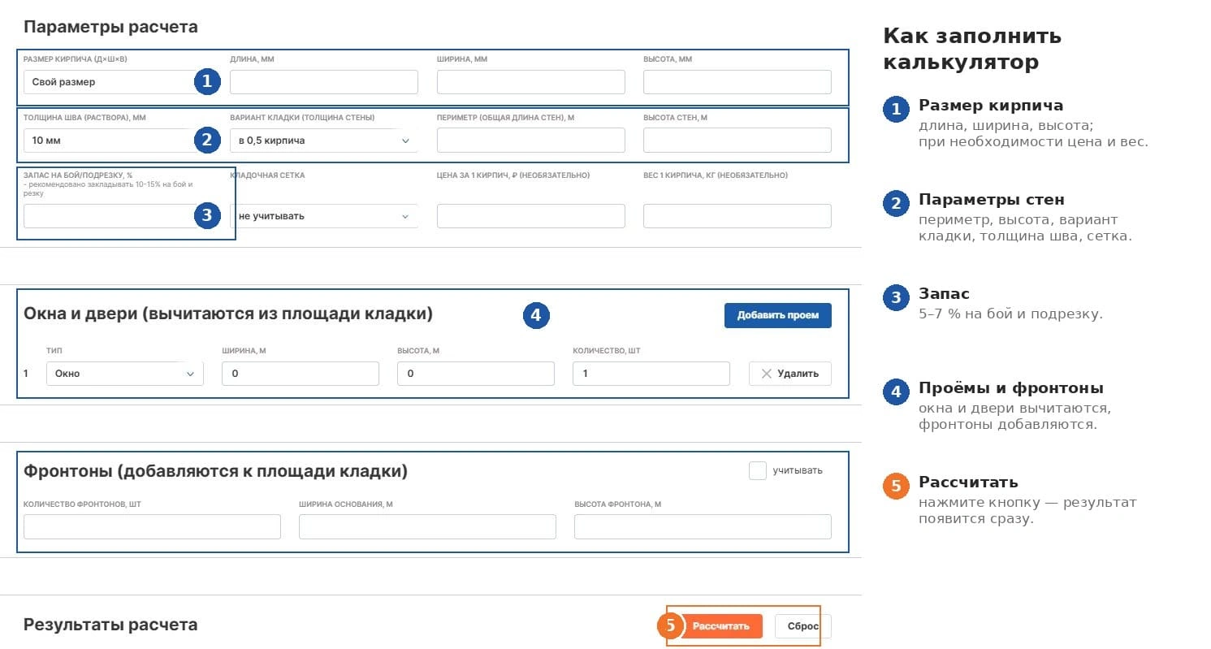The image size is (1211, 649).
Task: Click the guide title 'Параметры стен'
Action: click(x=992, y=200)
